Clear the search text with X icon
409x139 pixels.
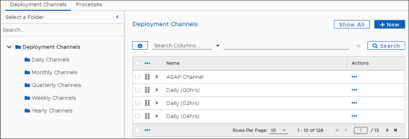(358, 46)
